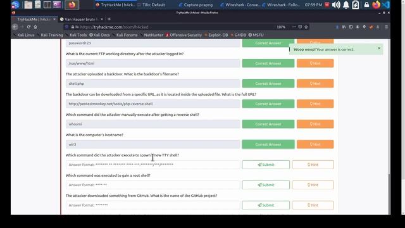Image resolution: width=405 pixels, height=228 pixels.
Task: Click the VS Code icon in the tray
Action: point(386,4)
